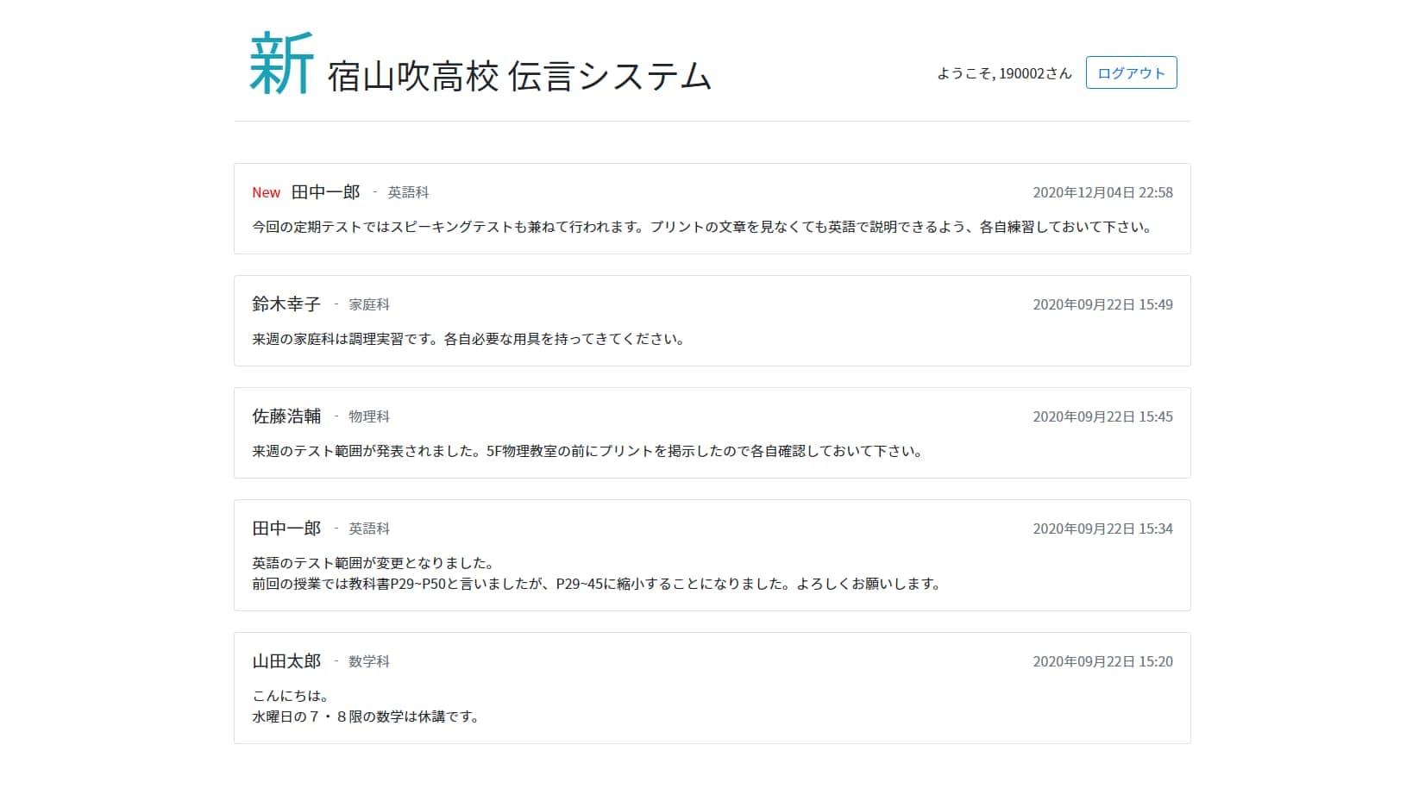1425x801 pixels.
Task: Open the physics test range message
Action: tap(586, 450)
